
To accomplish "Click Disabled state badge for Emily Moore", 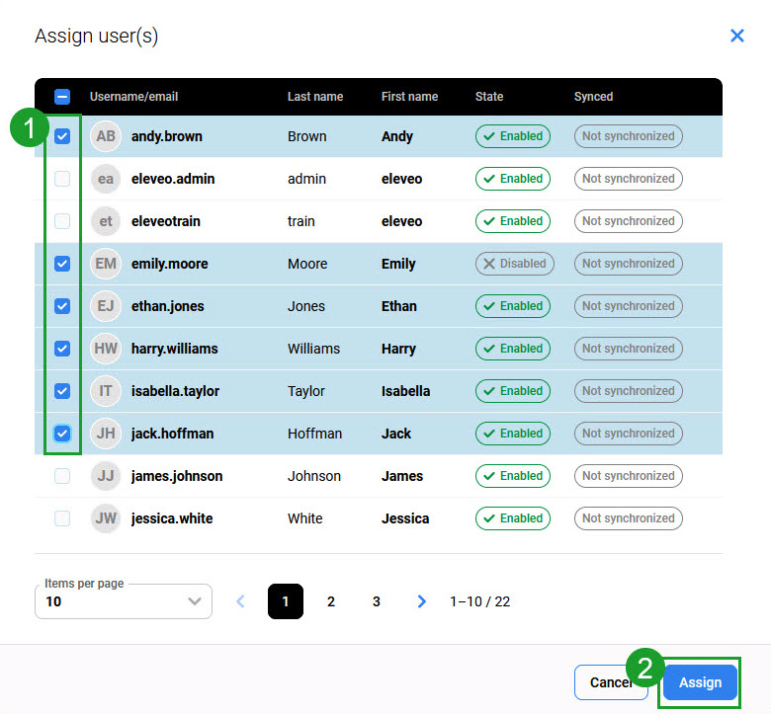I will [514, 264].
